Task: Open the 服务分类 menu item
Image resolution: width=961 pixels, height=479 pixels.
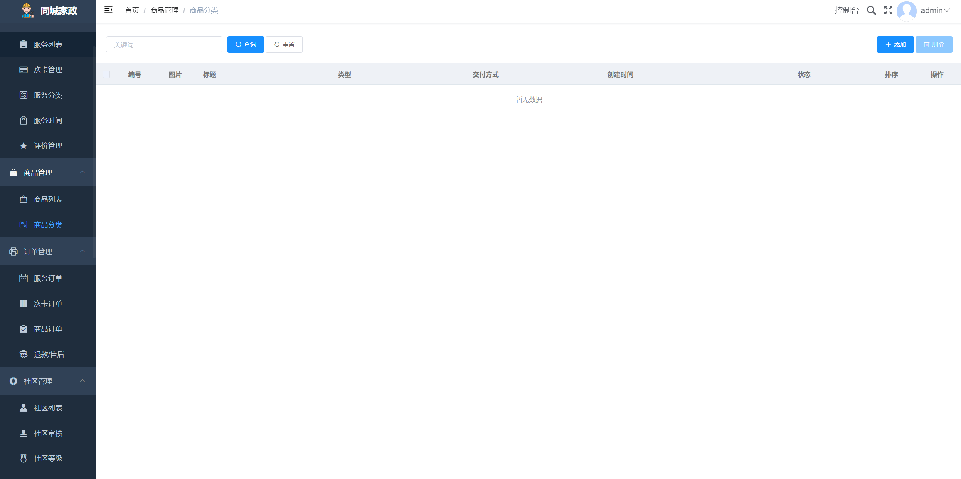Action: pos(48,95)
